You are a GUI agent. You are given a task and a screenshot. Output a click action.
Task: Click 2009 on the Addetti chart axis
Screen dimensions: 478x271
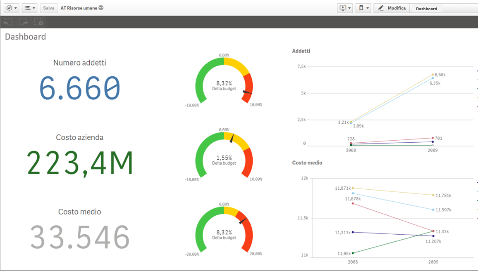433,150
